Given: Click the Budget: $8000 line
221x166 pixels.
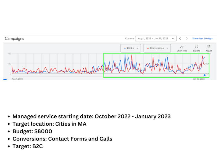Looking at the screenshot, I should [x=32, y=131].
